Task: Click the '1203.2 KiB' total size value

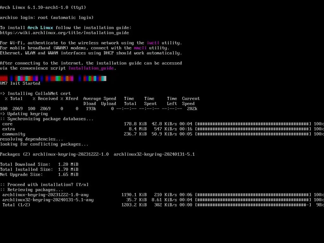Action: pyautogui.click(x=134, y=205)
